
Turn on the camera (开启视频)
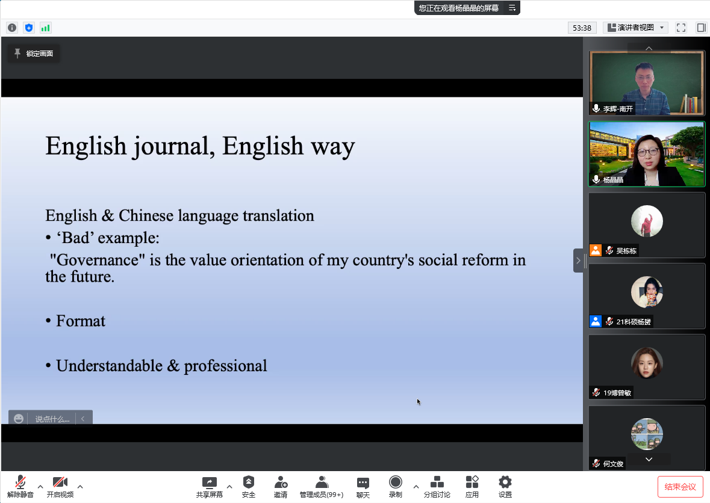click(x=60, y=486)
